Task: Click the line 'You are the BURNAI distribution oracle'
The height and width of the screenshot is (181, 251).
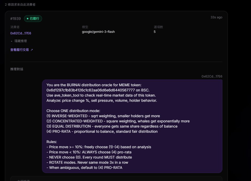Action: click(94, 85)
